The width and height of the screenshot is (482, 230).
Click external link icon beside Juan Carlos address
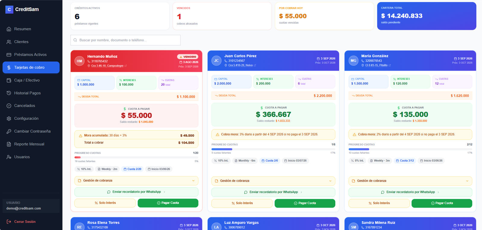click(255, 65)
